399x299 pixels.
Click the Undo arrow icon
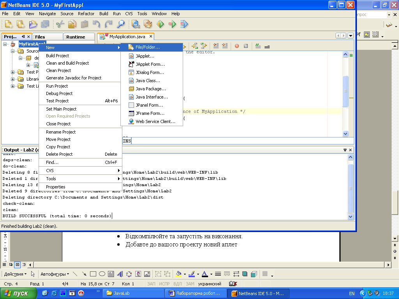point(97,24)
